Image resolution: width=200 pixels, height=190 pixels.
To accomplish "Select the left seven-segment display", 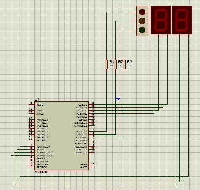I will coord(161,20).
